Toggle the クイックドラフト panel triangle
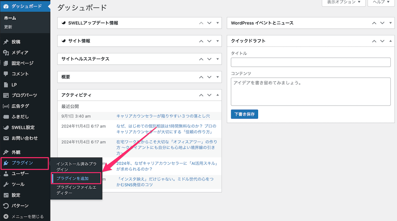 [391, 41]
